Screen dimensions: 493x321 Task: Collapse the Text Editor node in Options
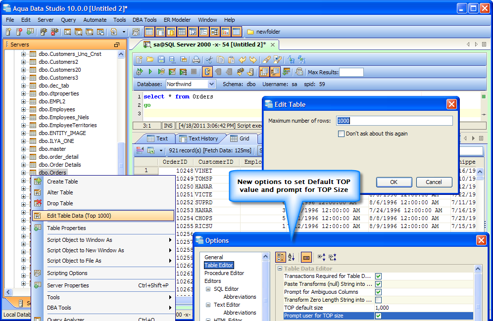pyautogui.click(x=208, y=305)
